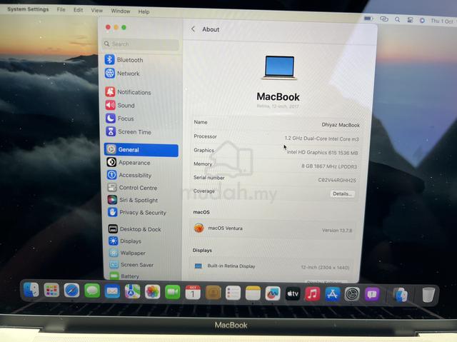The width and height of the screenshot is (457, 342).
Task: Open Network settings in sidebar
Action: (122, 74)
